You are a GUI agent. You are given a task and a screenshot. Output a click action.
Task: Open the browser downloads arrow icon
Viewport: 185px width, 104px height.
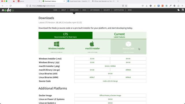pyautogui.click(x=147, y=6)
